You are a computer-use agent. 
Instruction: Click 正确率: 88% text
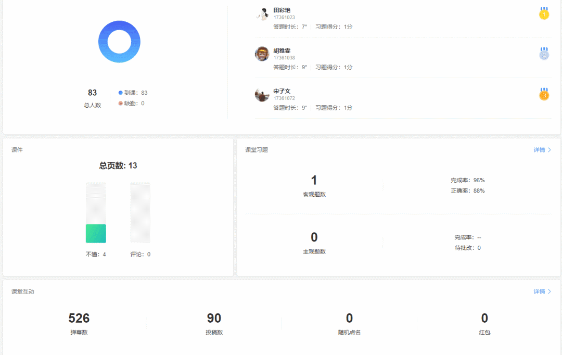(x=468, y=191)
